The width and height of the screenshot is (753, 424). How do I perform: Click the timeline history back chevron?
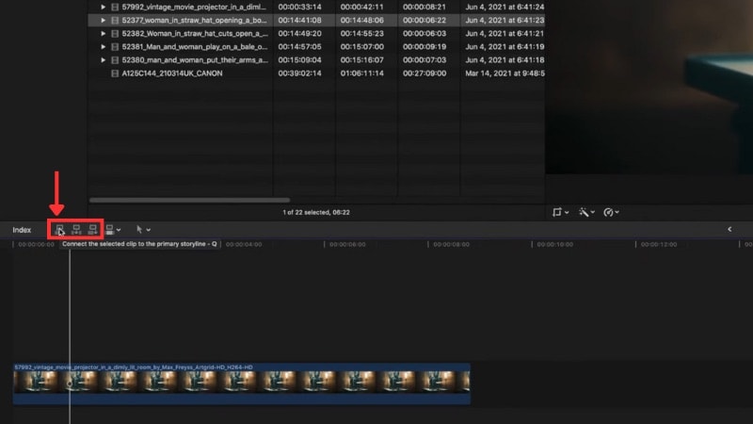[729, 229]
